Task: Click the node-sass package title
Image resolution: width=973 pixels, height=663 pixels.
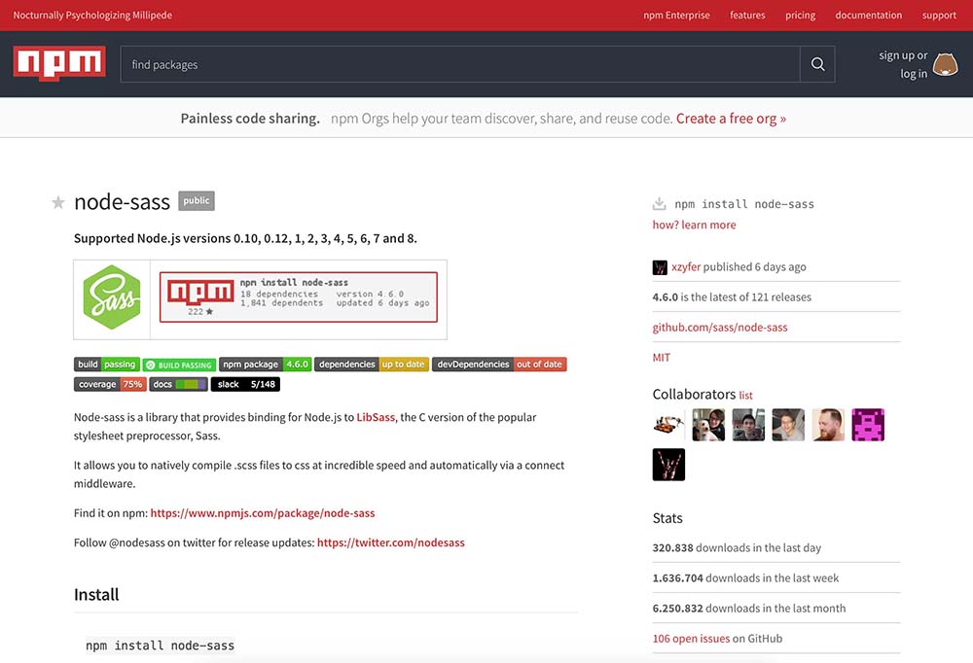Action: point(122,202)
